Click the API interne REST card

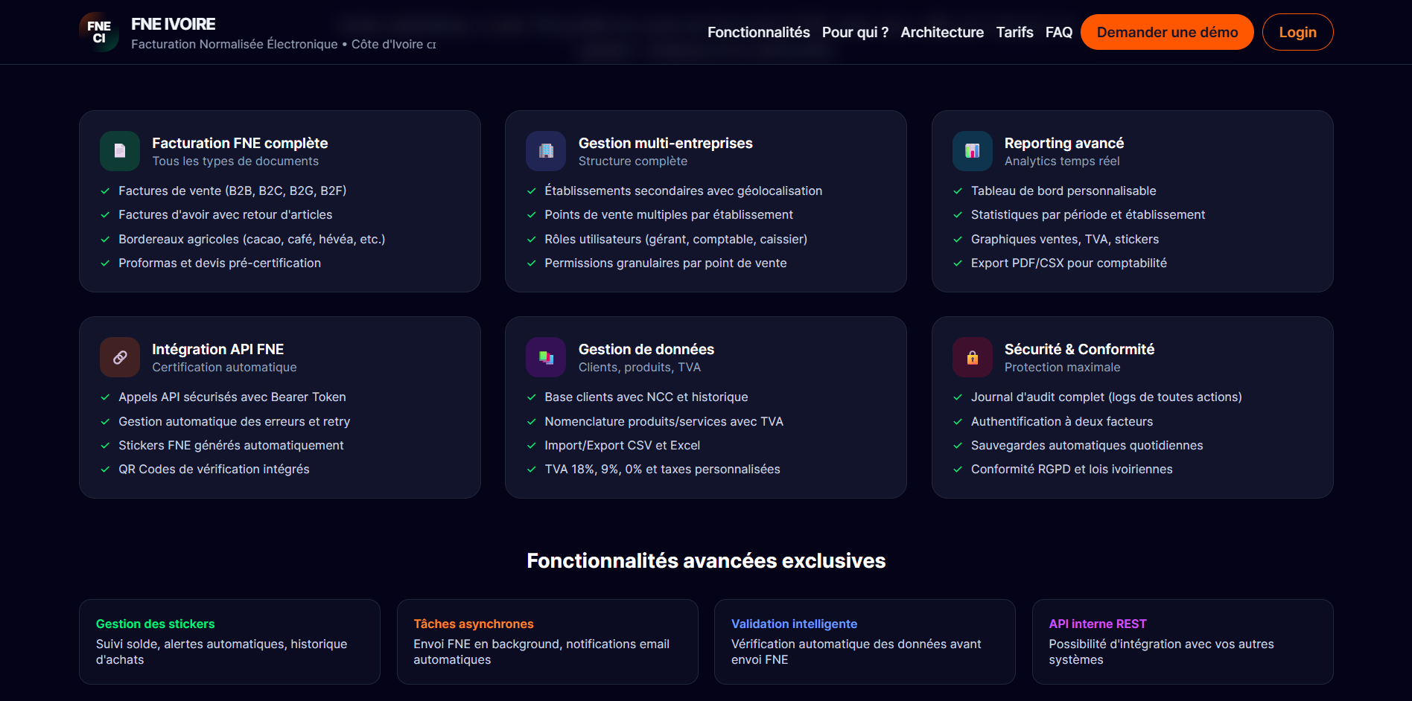(1182, 641)
